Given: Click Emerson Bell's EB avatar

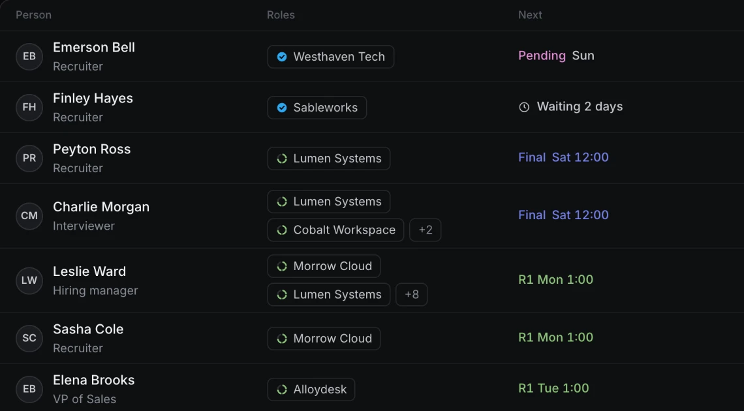Looking at the screenshot, I should pos(29,56).
